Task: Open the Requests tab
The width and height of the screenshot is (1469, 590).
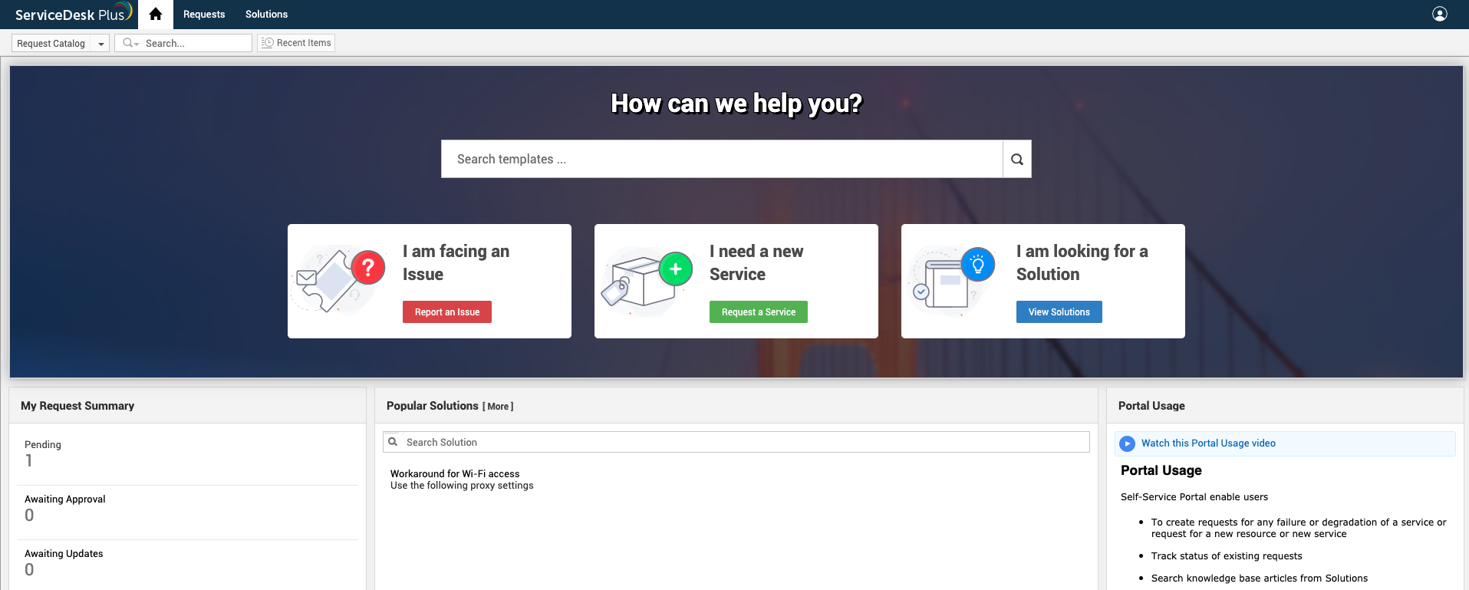Action: point(204,15)
